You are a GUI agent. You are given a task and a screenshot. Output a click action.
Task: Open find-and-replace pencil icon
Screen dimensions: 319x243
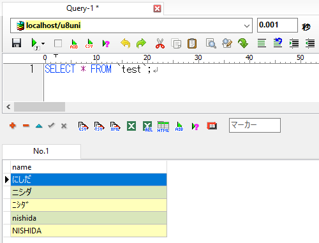(x=227, y=43)
